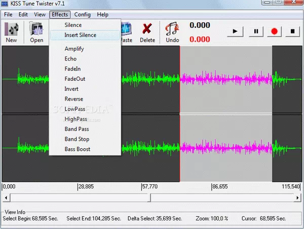
Task: Click the 57,770 timeline marker
Action: click(149, 187)
